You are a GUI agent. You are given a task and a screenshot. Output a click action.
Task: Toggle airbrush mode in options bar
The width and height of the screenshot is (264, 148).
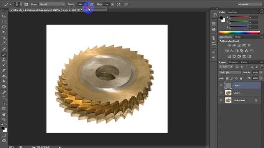tap(118, 5)
